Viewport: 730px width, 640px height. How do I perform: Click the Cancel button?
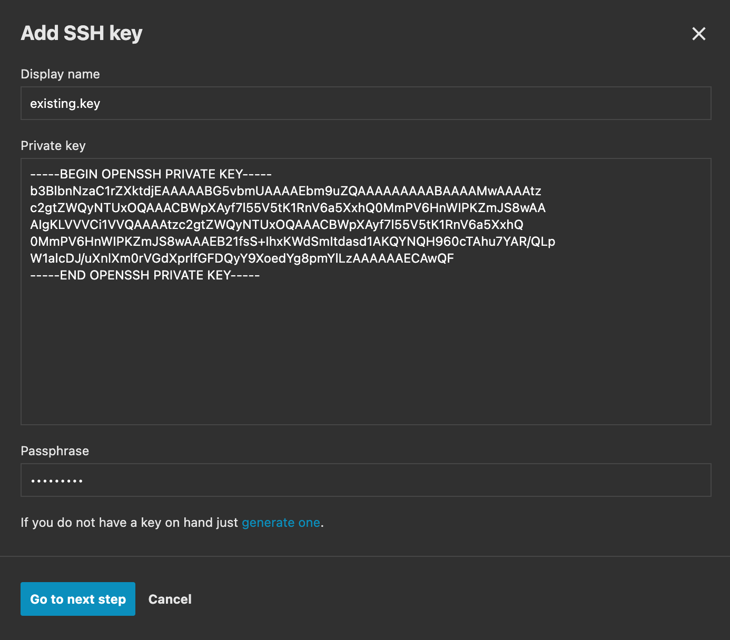click(170, 599)
